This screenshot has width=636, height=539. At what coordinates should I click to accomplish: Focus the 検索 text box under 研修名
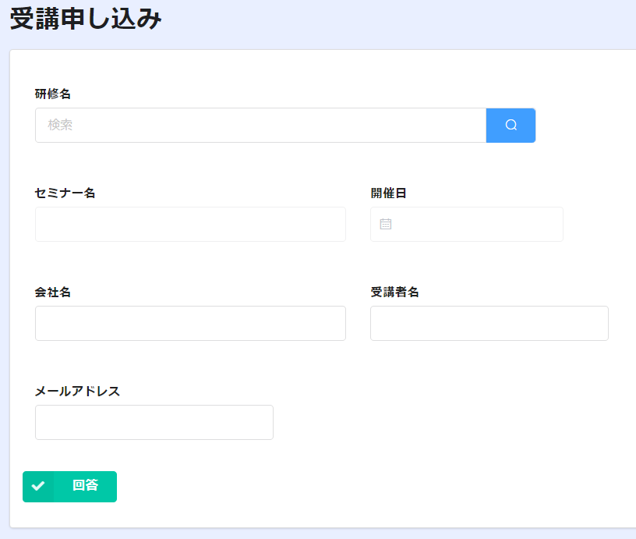click(261, 125)
